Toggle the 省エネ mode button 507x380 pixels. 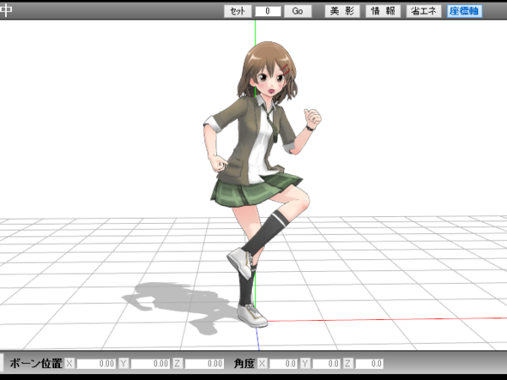424,11
